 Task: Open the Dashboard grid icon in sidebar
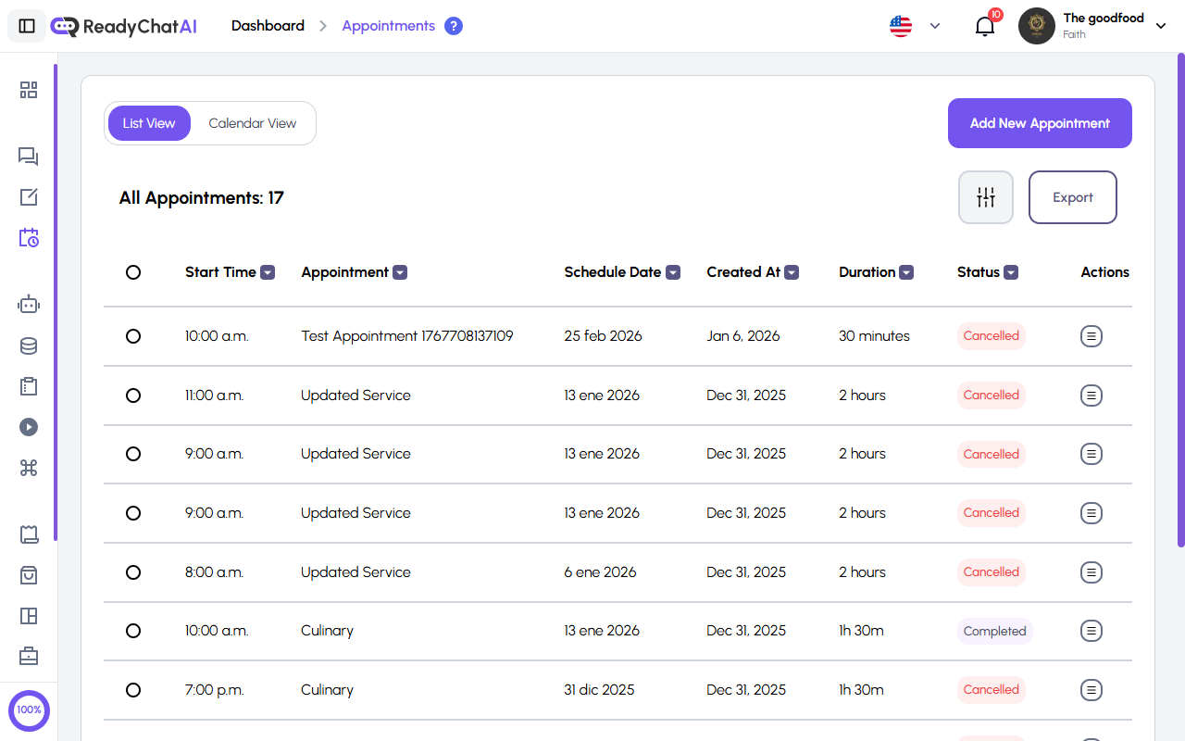[29, 90]
